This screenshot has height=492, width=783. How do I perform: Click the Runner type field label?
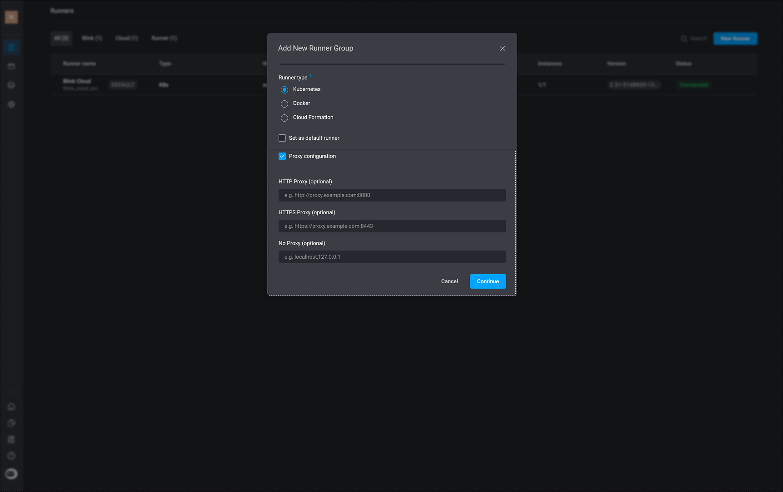click(x=293, y=78)
